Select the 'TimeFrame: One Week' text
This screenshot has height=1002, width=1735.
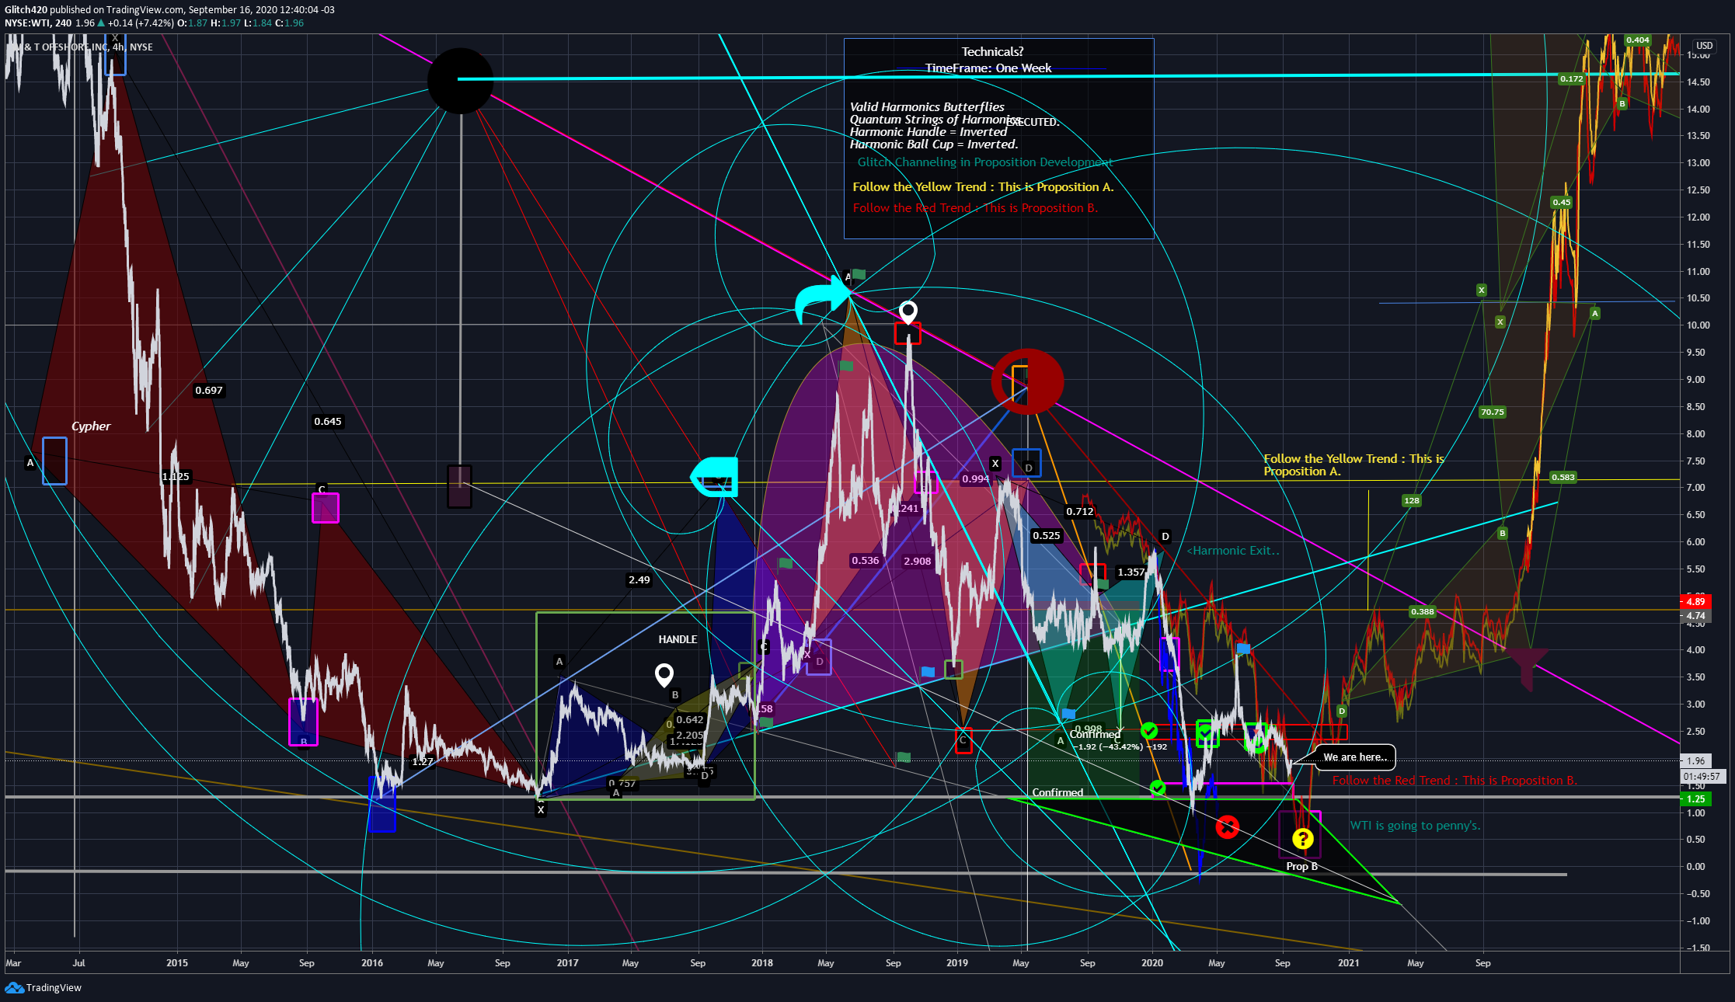(988, 68)
